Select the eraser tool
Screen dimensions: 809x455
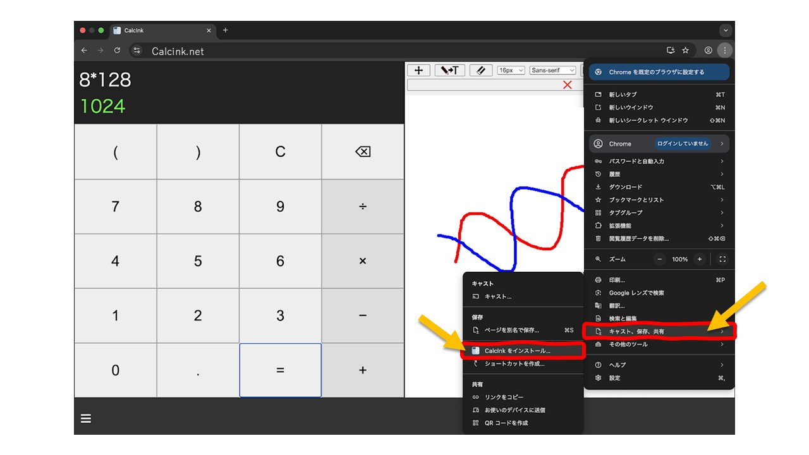coord(480,70)
